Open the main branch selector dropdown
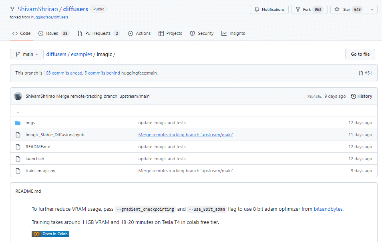 (x=27, y=54)
